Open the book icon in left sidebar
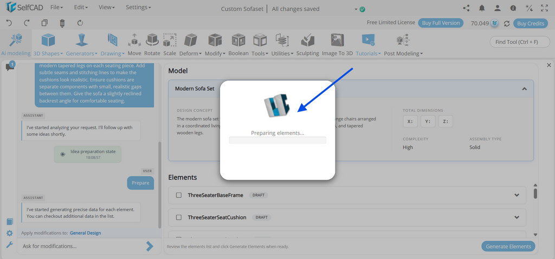 tap(10, 222)
